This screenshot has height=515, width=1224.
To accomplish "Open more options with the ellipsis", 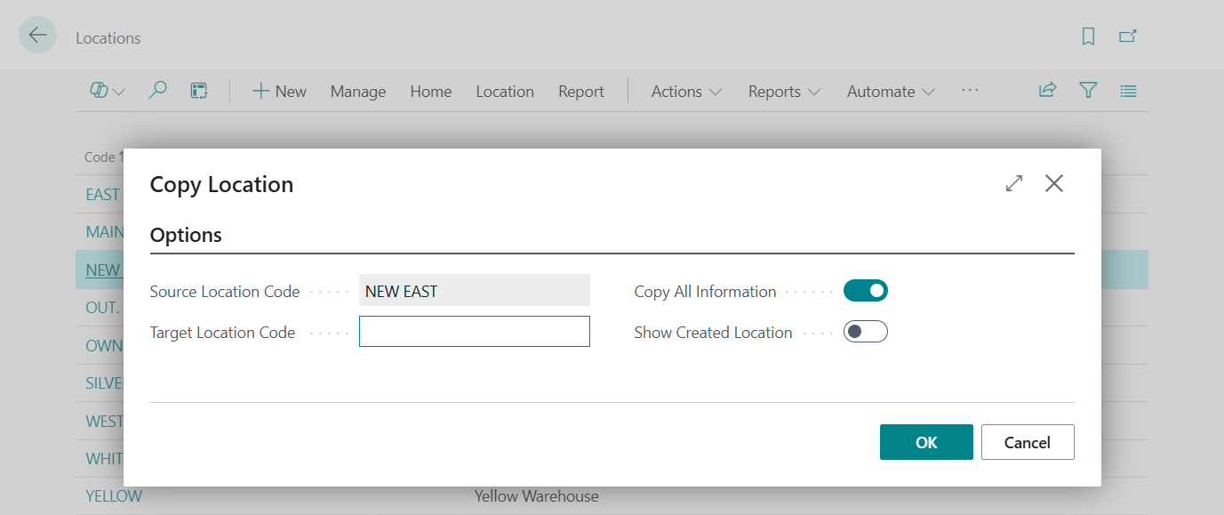I will tap(970, 90).
